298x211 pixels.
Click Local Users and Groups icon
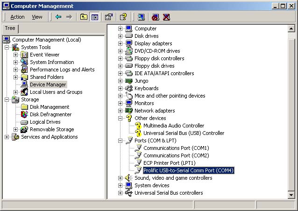pos(24,92)
